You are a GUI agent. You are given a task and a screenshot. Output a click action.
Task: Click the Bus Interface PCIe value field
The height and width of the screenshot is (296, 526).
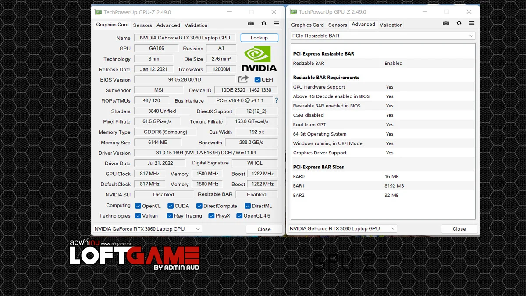tap(239, 100)
